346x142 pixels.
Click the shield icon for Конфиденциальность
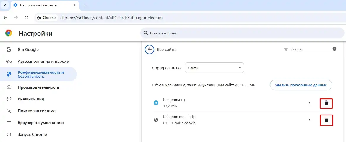tap(9, 75)
